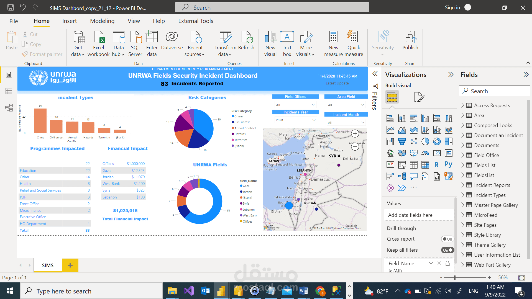This screenshot has width=532, height=299.
Task: Zoom in on the map visual
Action: [x=355, y=134]
